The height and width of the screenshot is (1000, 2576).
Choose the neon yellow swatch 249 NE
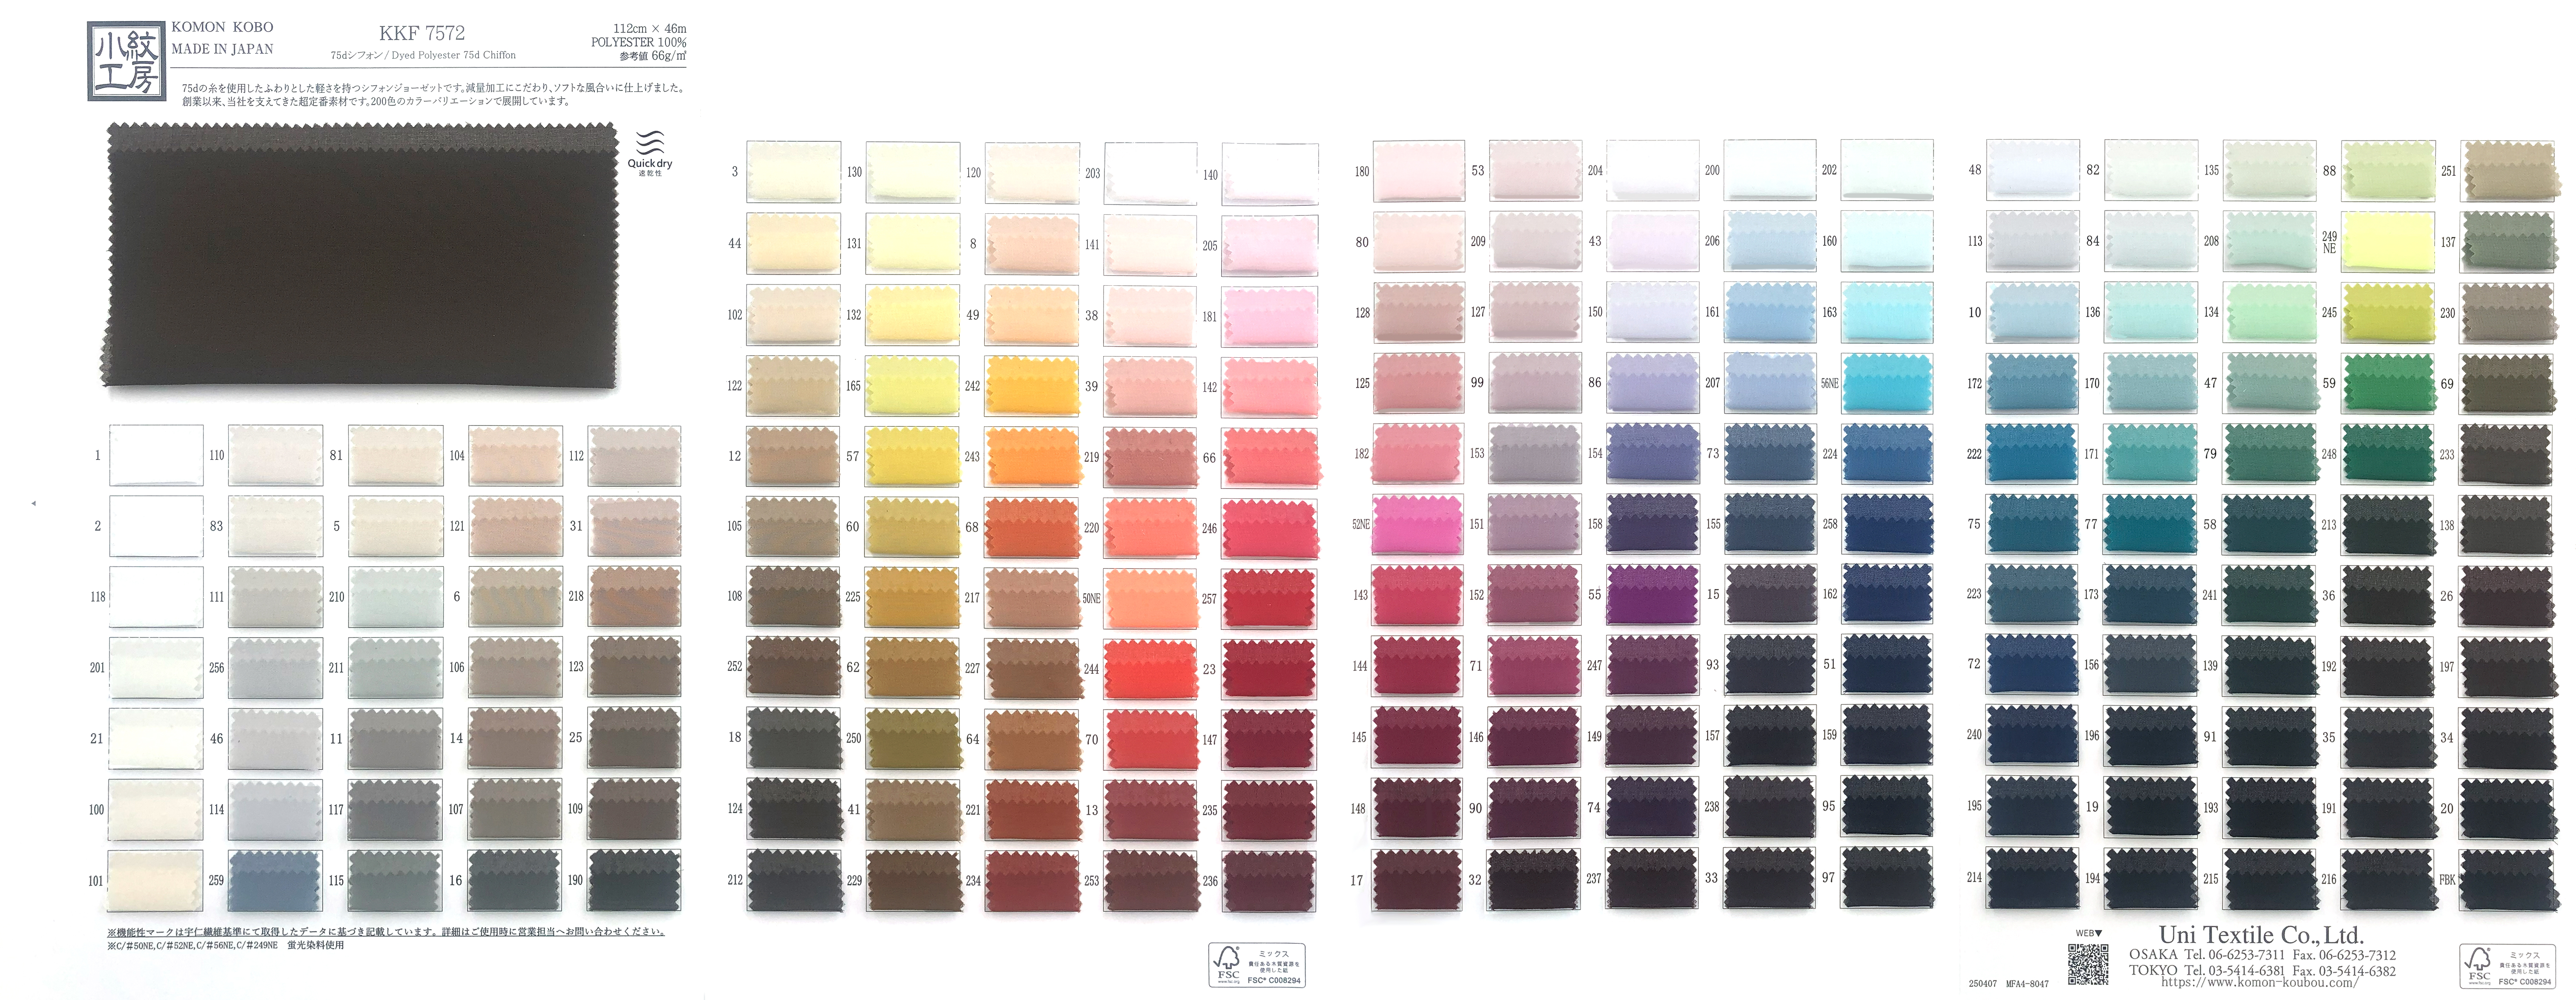(2387, 242)
